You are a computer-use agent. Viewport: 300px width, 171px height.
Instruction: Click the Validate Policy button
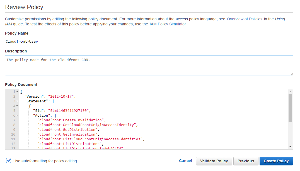214,161
